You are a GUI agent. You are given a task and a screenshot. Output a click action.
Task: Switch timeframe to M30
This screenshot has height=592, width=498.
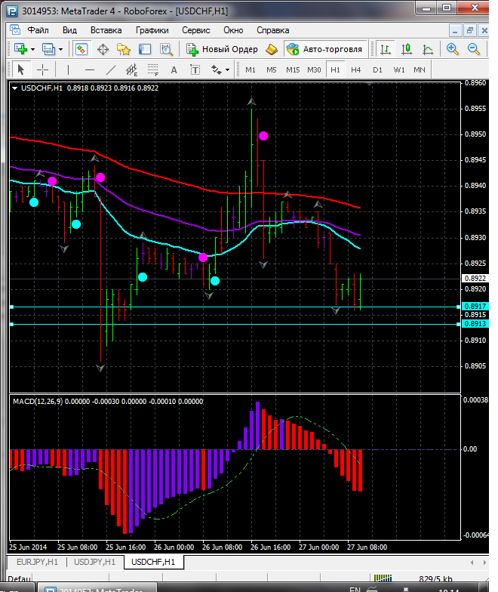click(314, 69)
